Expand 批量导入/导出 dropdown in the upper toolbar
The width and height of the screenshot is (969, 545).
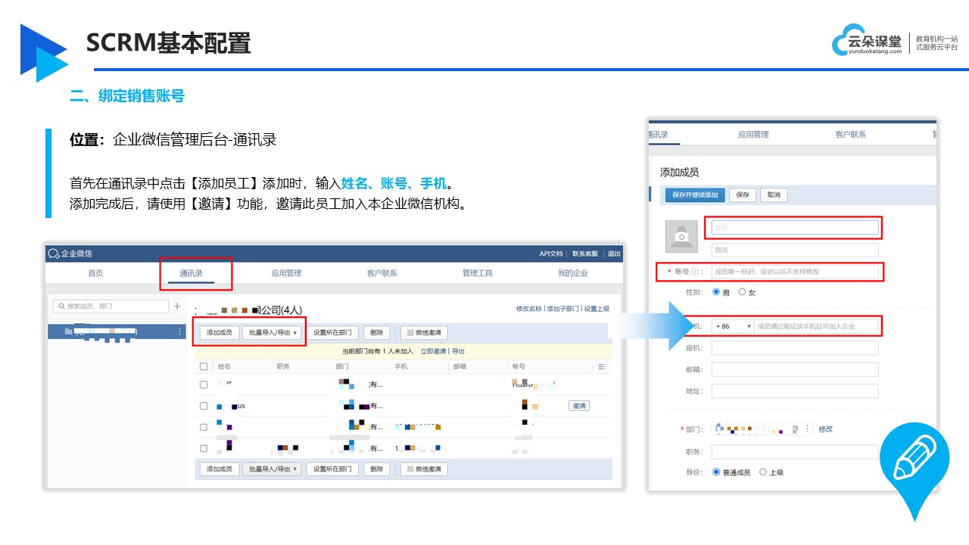[271, 332]
